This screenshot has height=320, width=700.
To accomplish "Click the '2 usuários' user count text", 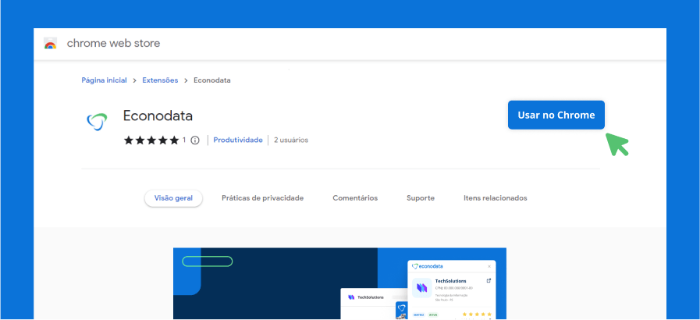I will click(x=291, y=140).
